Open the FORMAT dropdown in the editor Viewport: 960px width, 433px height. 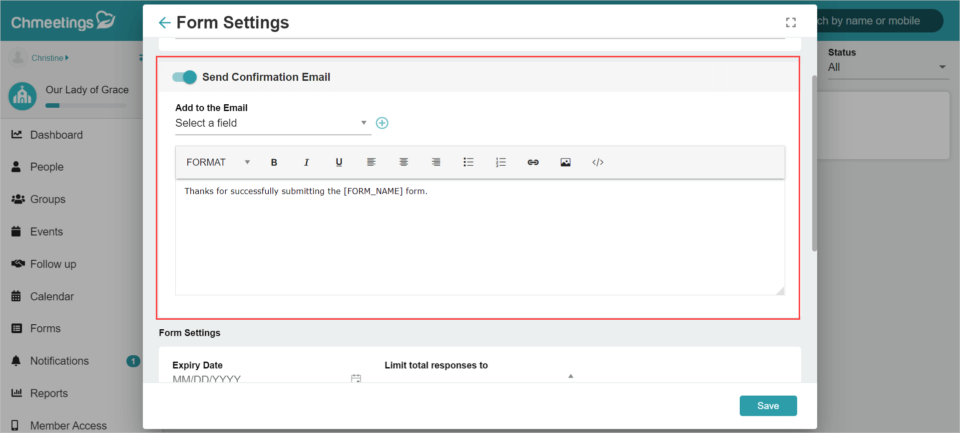[x=218, y=162]
